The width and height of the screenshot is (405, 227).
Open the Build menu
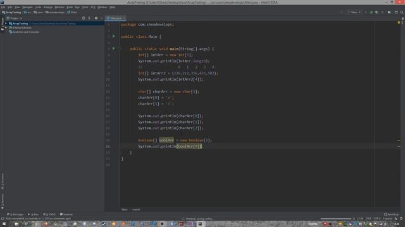pos(70,7)
